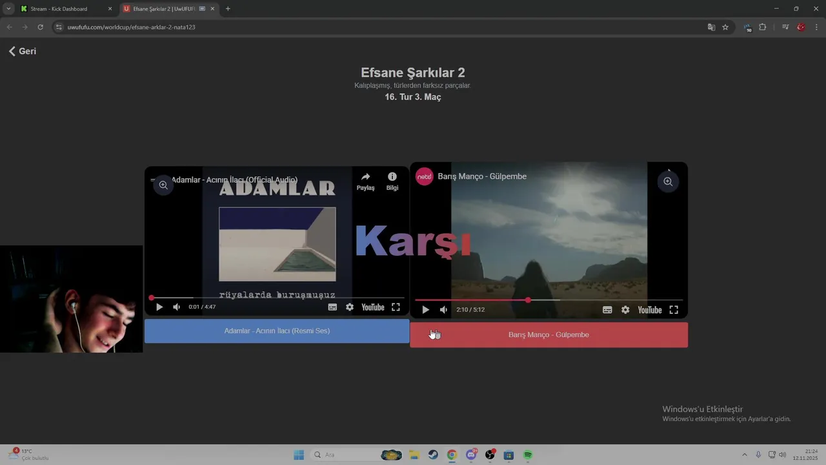Open Steam from taskbar

coord(433,455)
